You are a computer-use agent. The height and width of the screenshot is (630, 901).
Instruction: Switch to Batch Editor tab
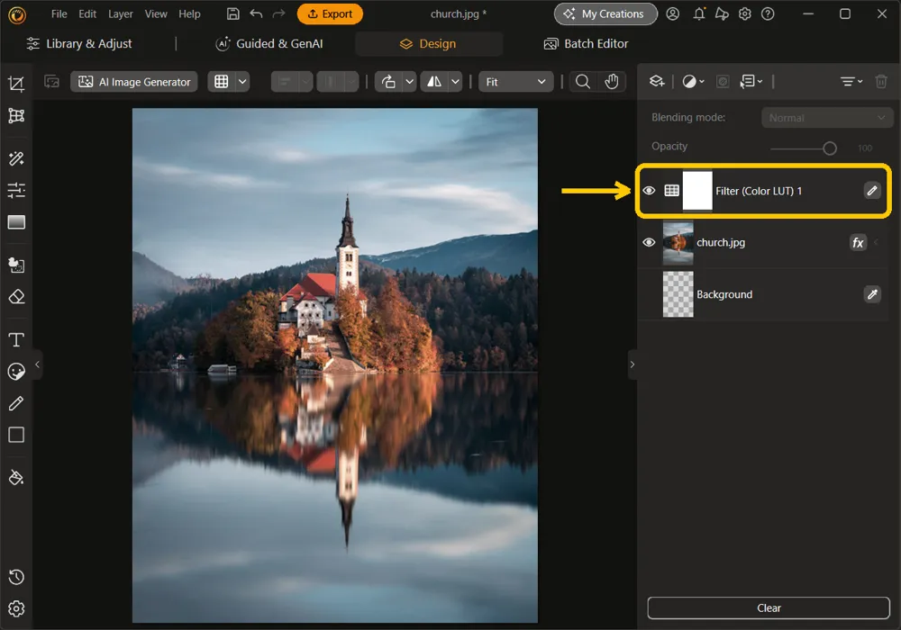pyautogui.click(x=587, y=43)
